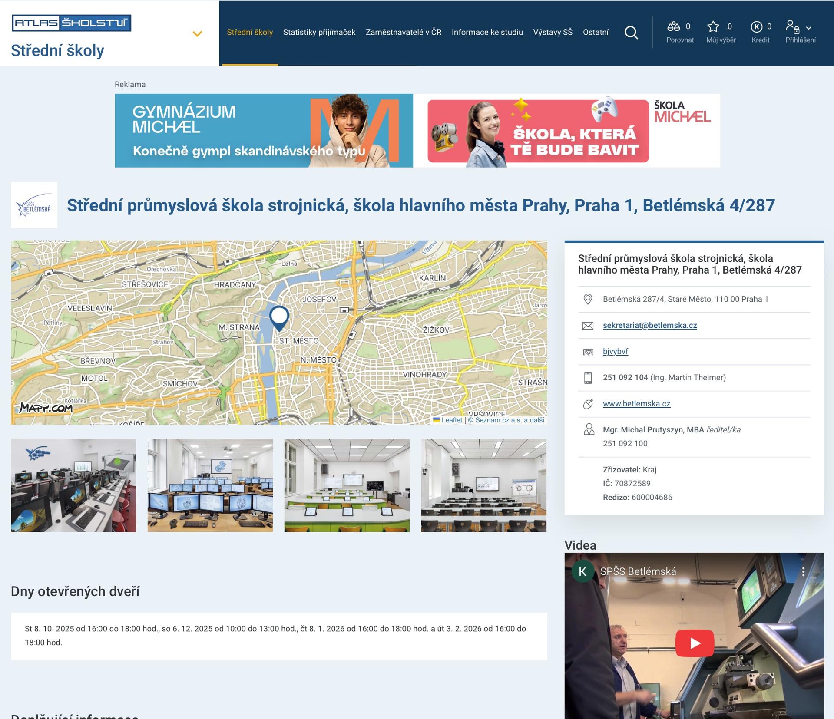Open the Ostatní menu

[595, 32]
